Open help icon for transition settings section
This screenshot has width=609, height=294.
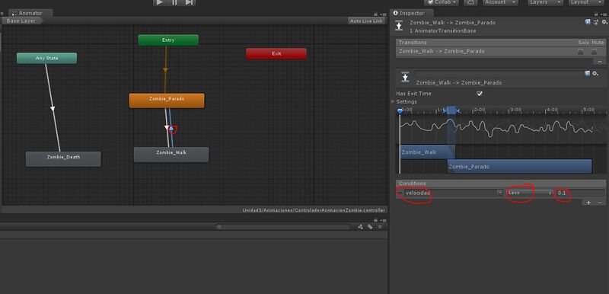pos(587,73)
